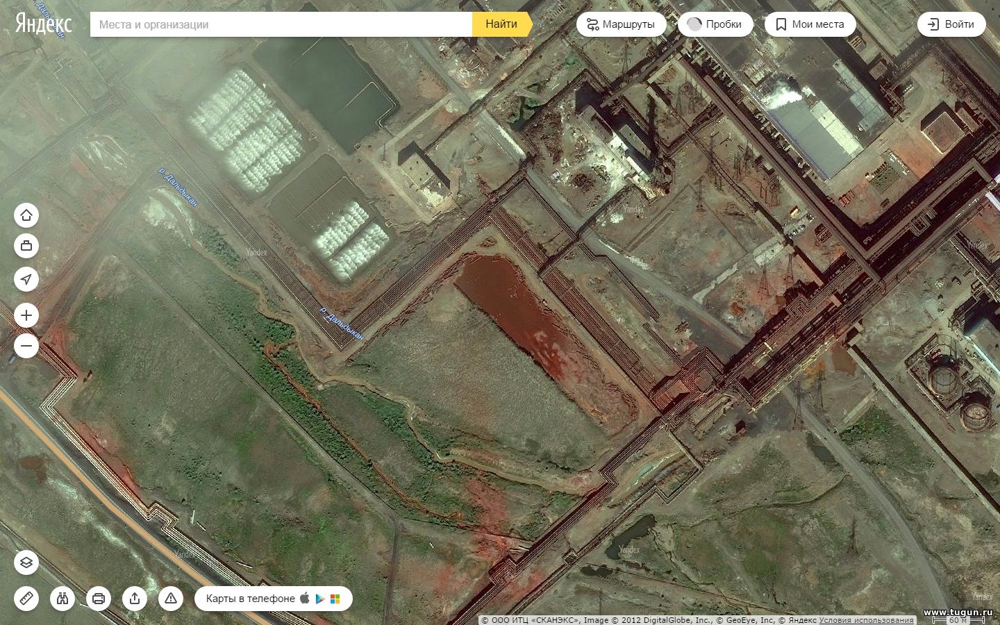Open Мои места bookmarks
This screenshot has height=625, width=1000.
[x=810, y=24]
